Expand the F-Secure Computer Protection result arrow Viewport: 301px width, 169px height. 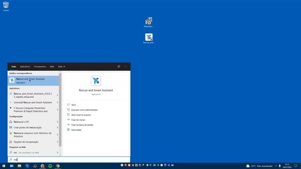pos(57,109)
